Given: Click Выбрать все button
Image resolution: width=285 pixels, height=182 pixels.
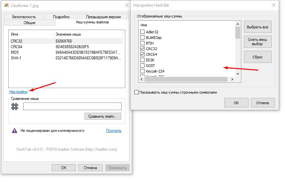Looking at the screenshot, I should point(257,27).
